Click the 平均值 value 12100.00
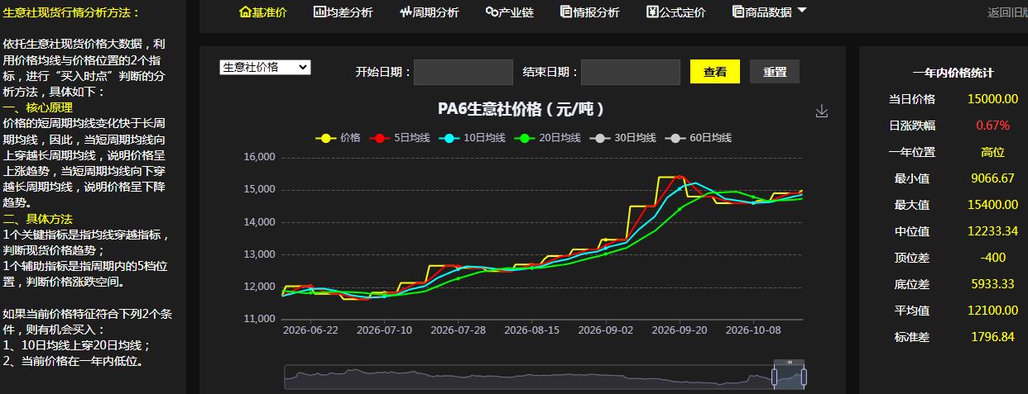Screen dimensions: 1028x394 pos(992,311)
